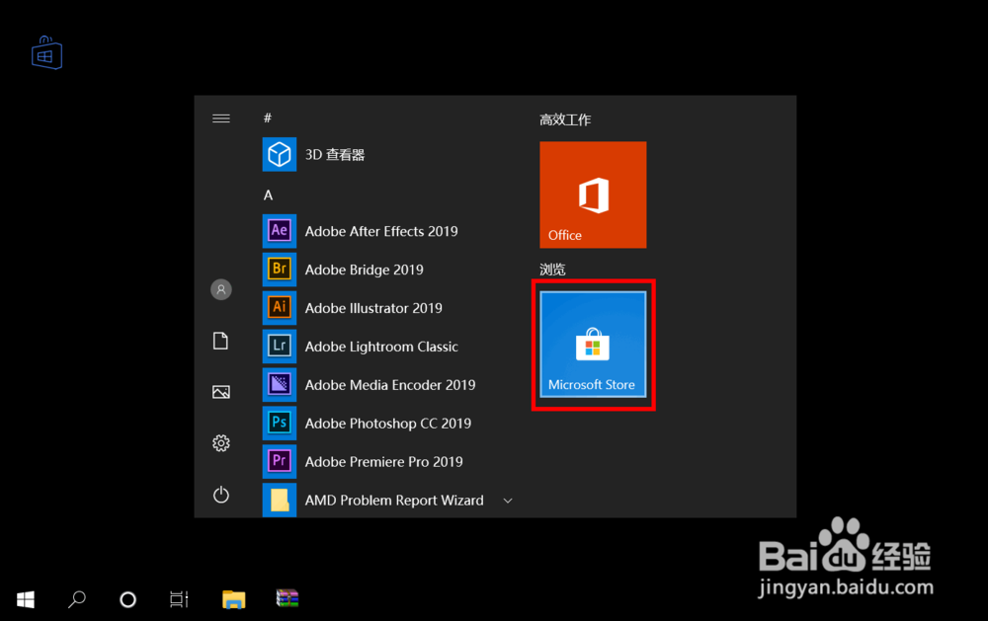
Task: Open the Microsoft Store tile
Action: (593, 345)
